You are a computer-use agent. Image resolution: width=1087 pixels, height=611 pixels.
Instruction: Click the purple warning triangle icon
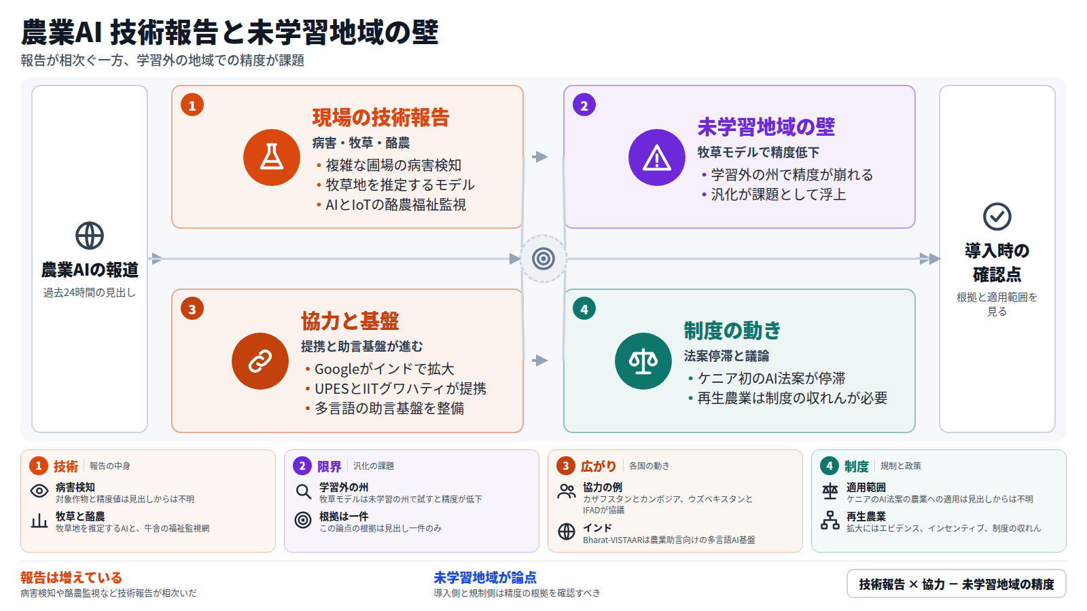(x=657, y=158)
